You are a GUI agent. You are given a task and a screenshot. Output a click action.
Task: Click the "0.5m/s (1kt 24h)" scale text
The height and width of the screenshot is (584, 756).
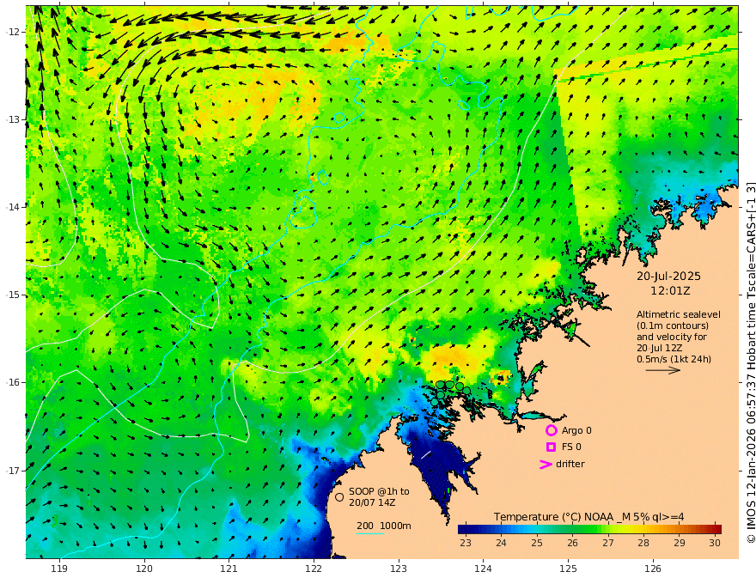[674, 359]
